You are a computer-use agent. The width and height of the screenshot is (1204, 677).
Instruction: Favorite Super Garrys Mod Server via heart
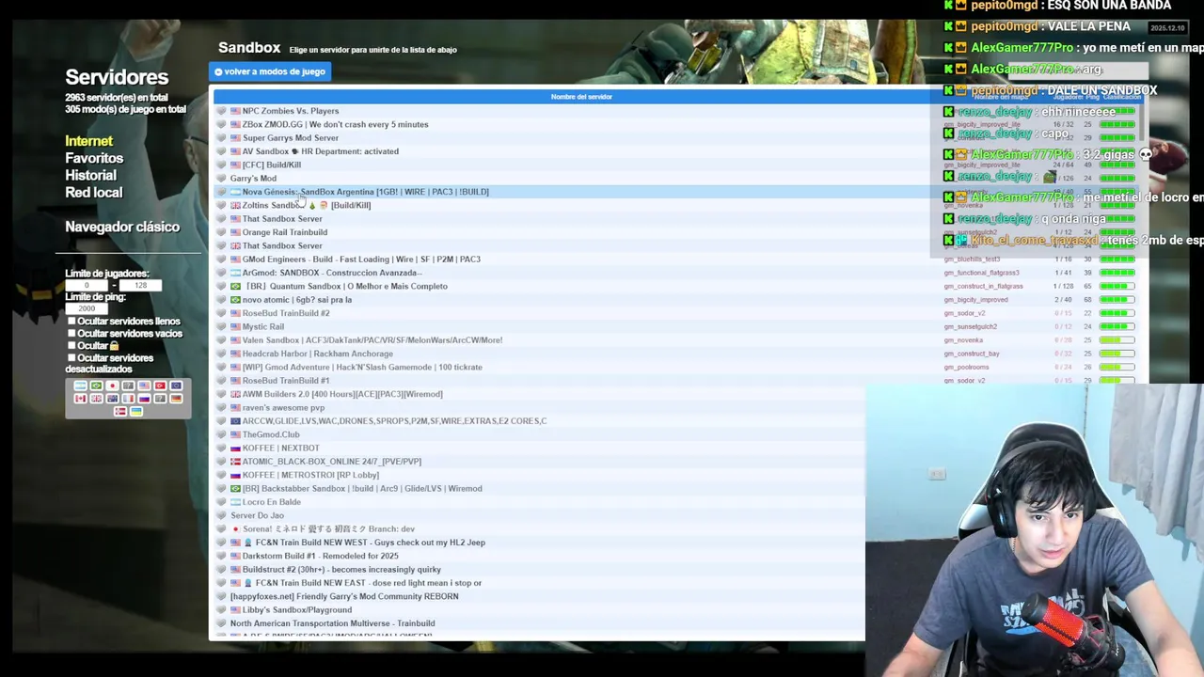(x=222, y=138)
